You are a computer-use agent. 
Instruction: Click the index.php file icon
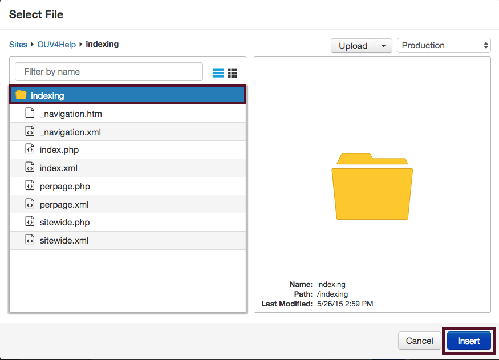pyautogui.click(x=30, y=150)
